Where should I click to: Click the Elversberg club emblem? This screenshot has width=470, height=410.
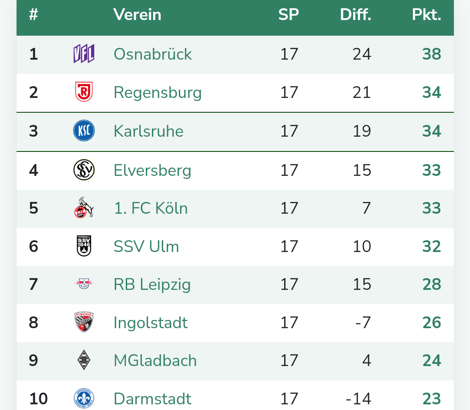click(84, 170)
